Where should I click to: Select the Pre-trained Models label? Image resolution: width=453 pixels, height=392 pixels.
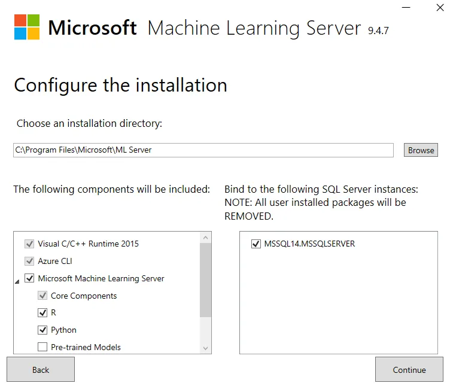point(86,347)
